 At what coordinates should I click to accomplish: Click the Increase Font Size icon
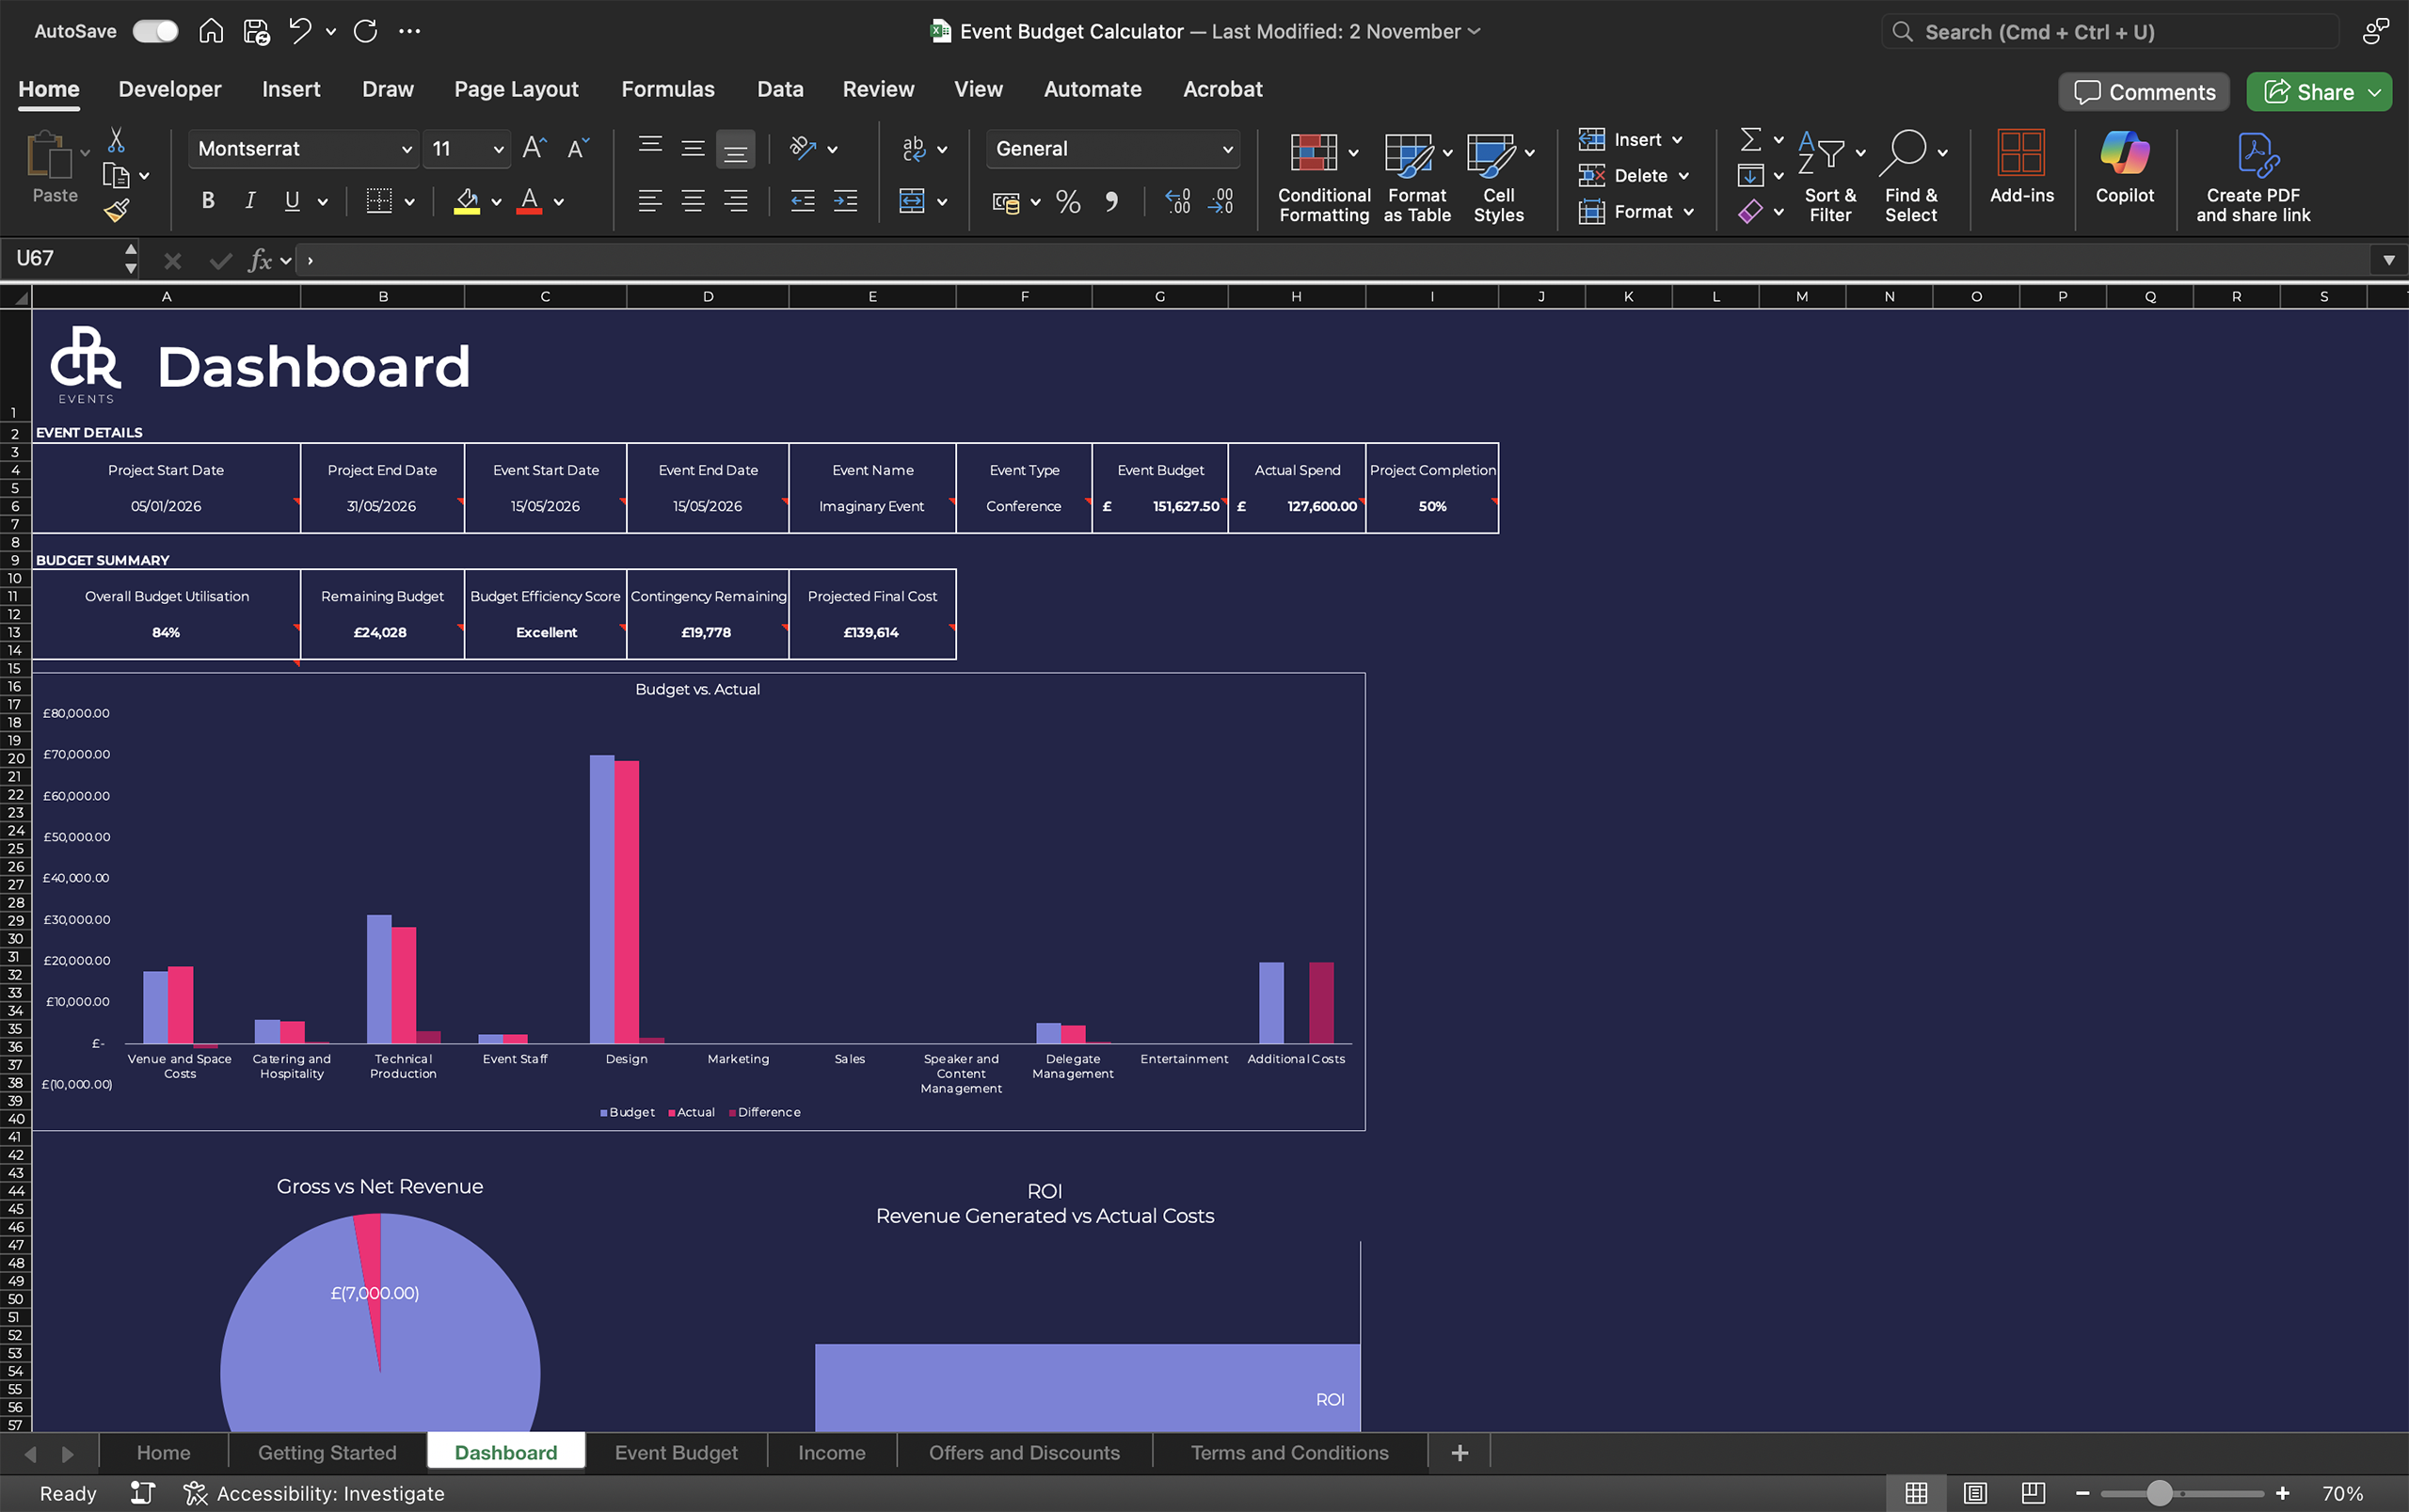pos(534,149)
